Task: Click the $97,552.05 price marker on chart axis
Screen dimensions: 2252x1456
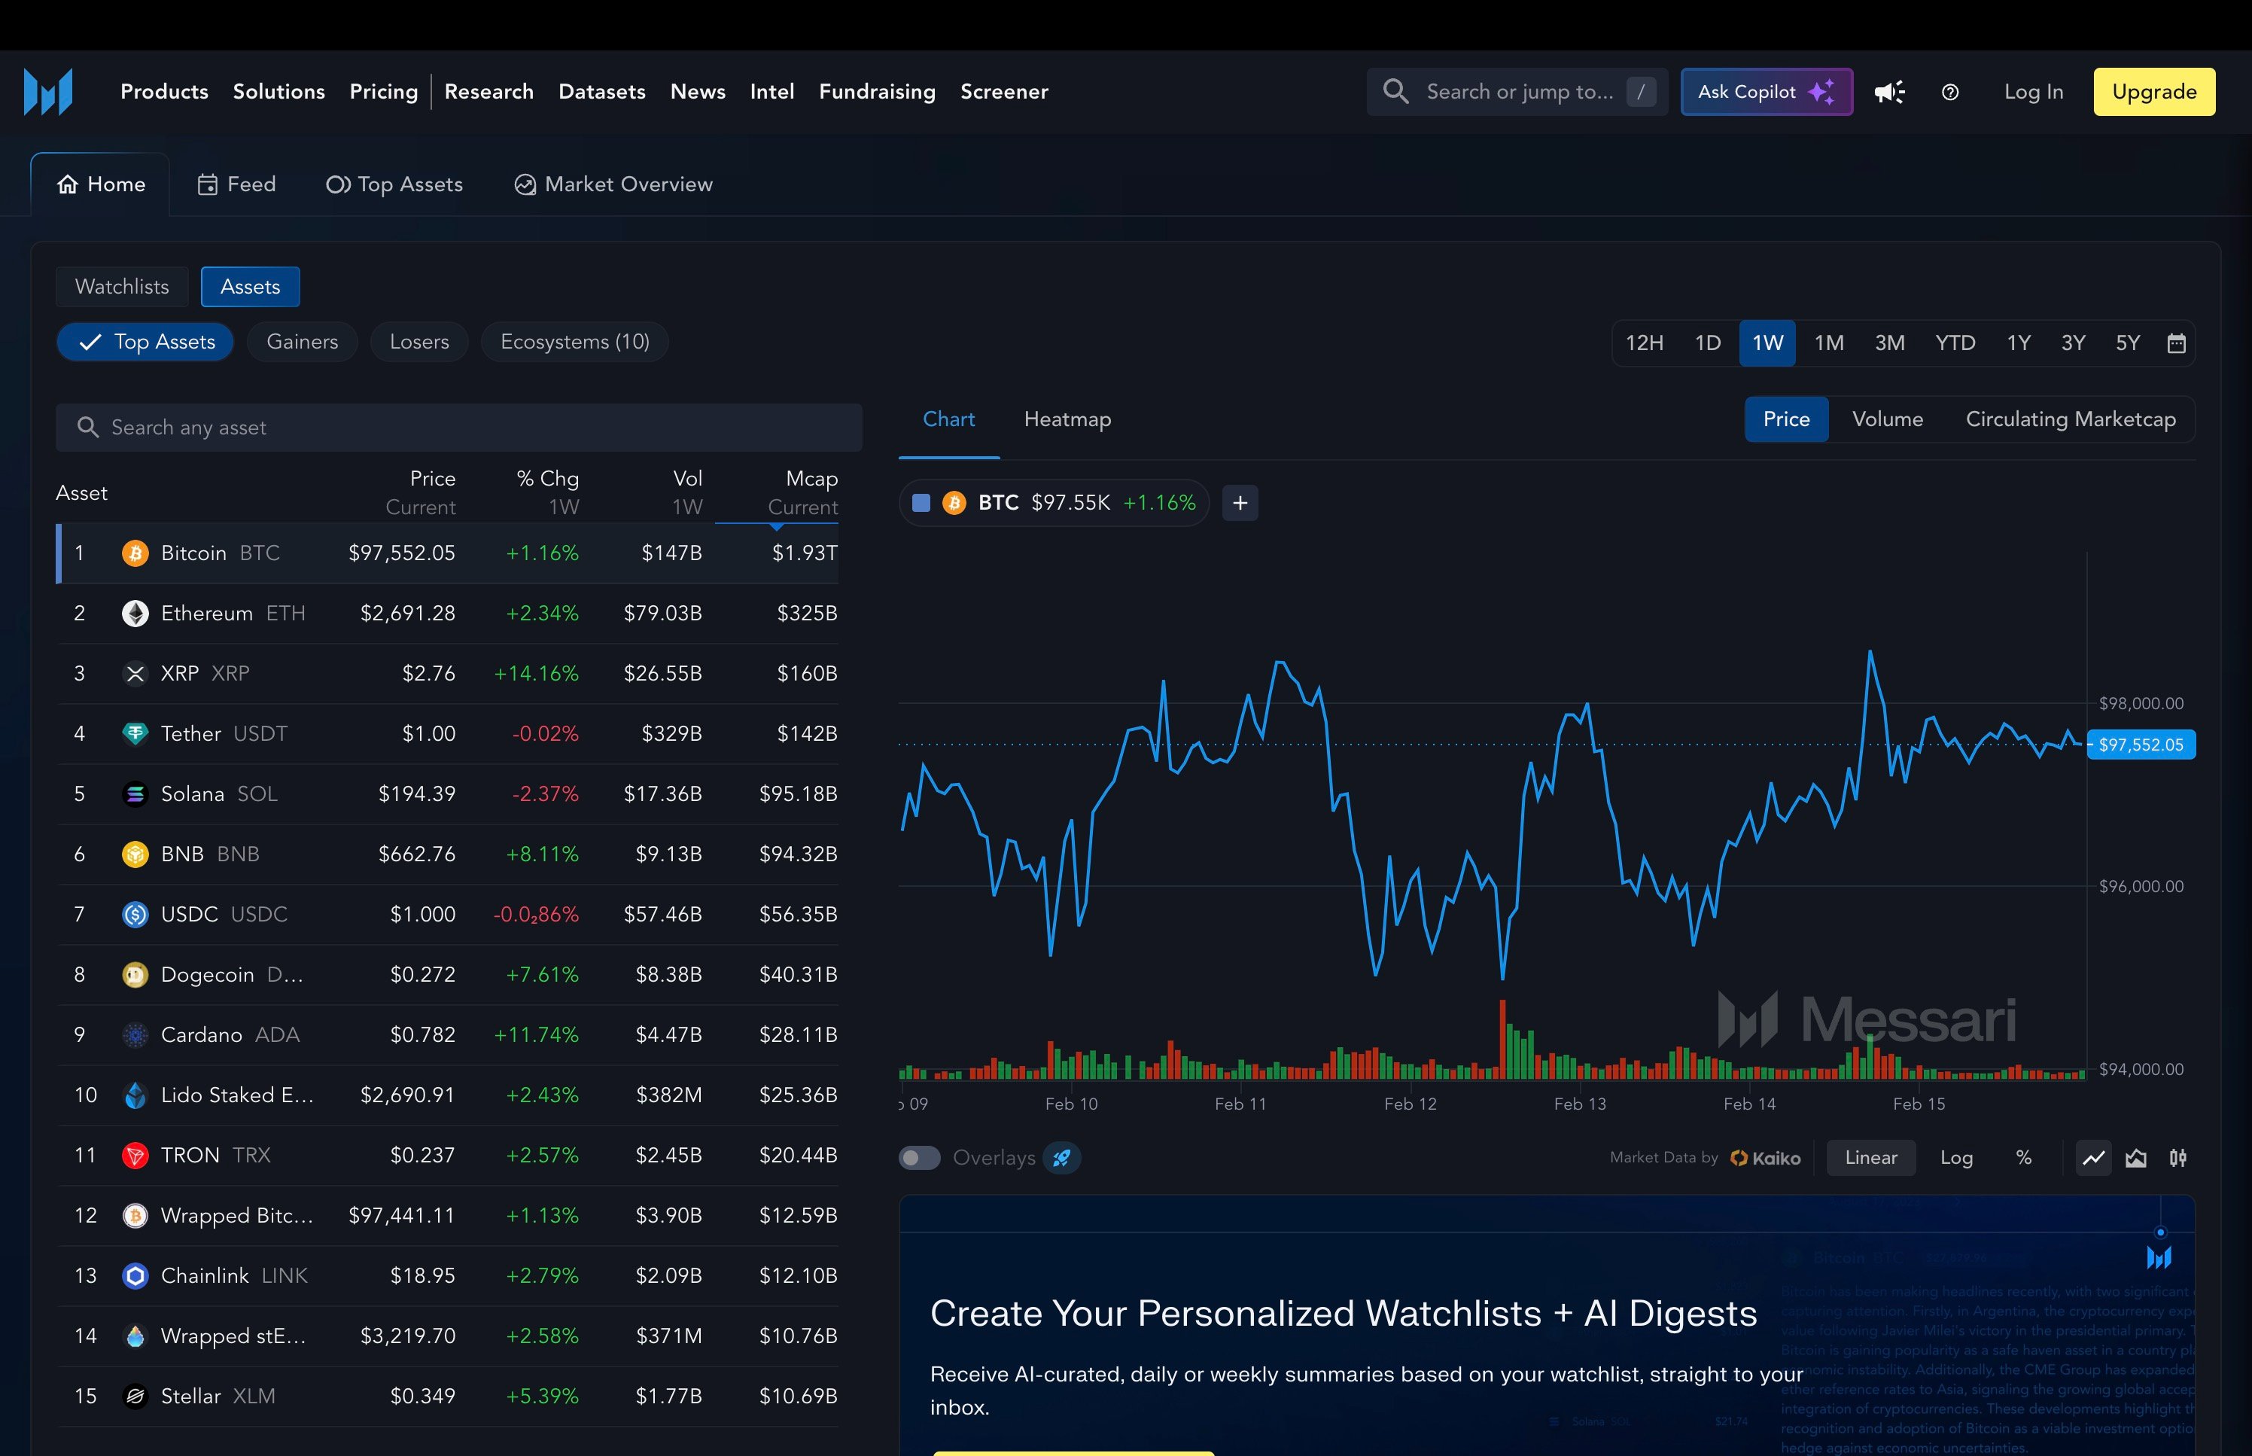Action: click(2141, 745)
